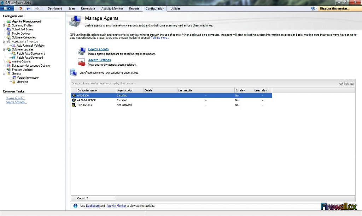Select Agents Management in the tree

coord(26,22)
